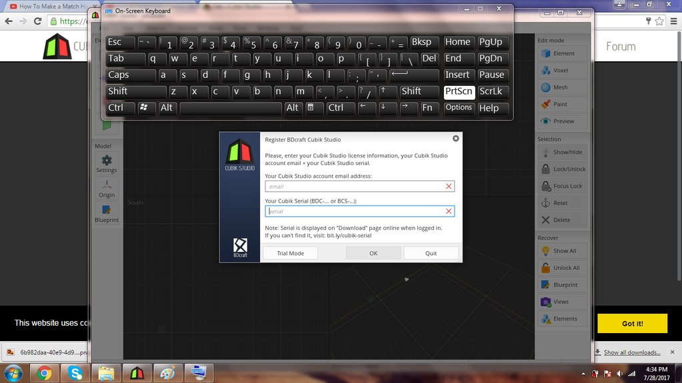
Task: Toggle Lock/Unlock selection
Action: tap(563, 169)
